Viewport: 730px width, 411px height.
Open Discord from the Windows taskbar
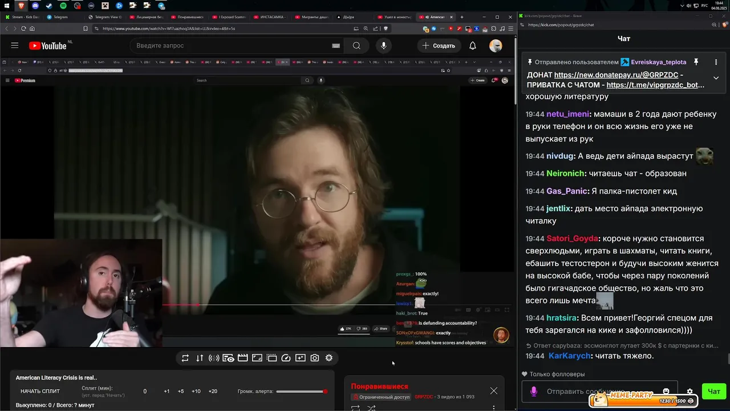coord(35,6)
